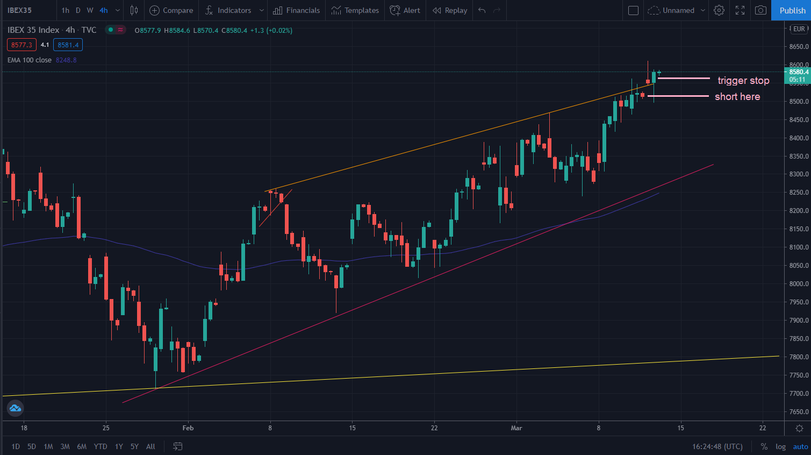Switch to the 3M date range
The height and width of the screenshot is (455, 811).
coord(65,446)
